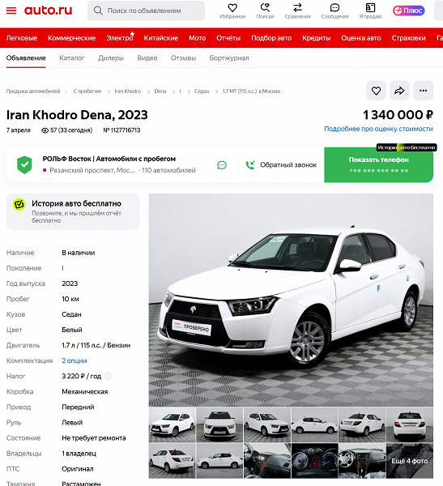Open the Китайские menu item
The height and width of the screenshot is (486, 443).
(x=161, y=38)
